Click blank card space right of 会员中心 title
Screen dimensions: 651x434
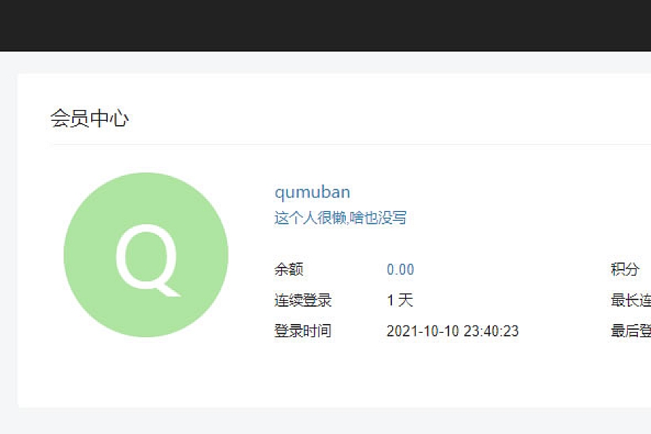tap(391, 118)
